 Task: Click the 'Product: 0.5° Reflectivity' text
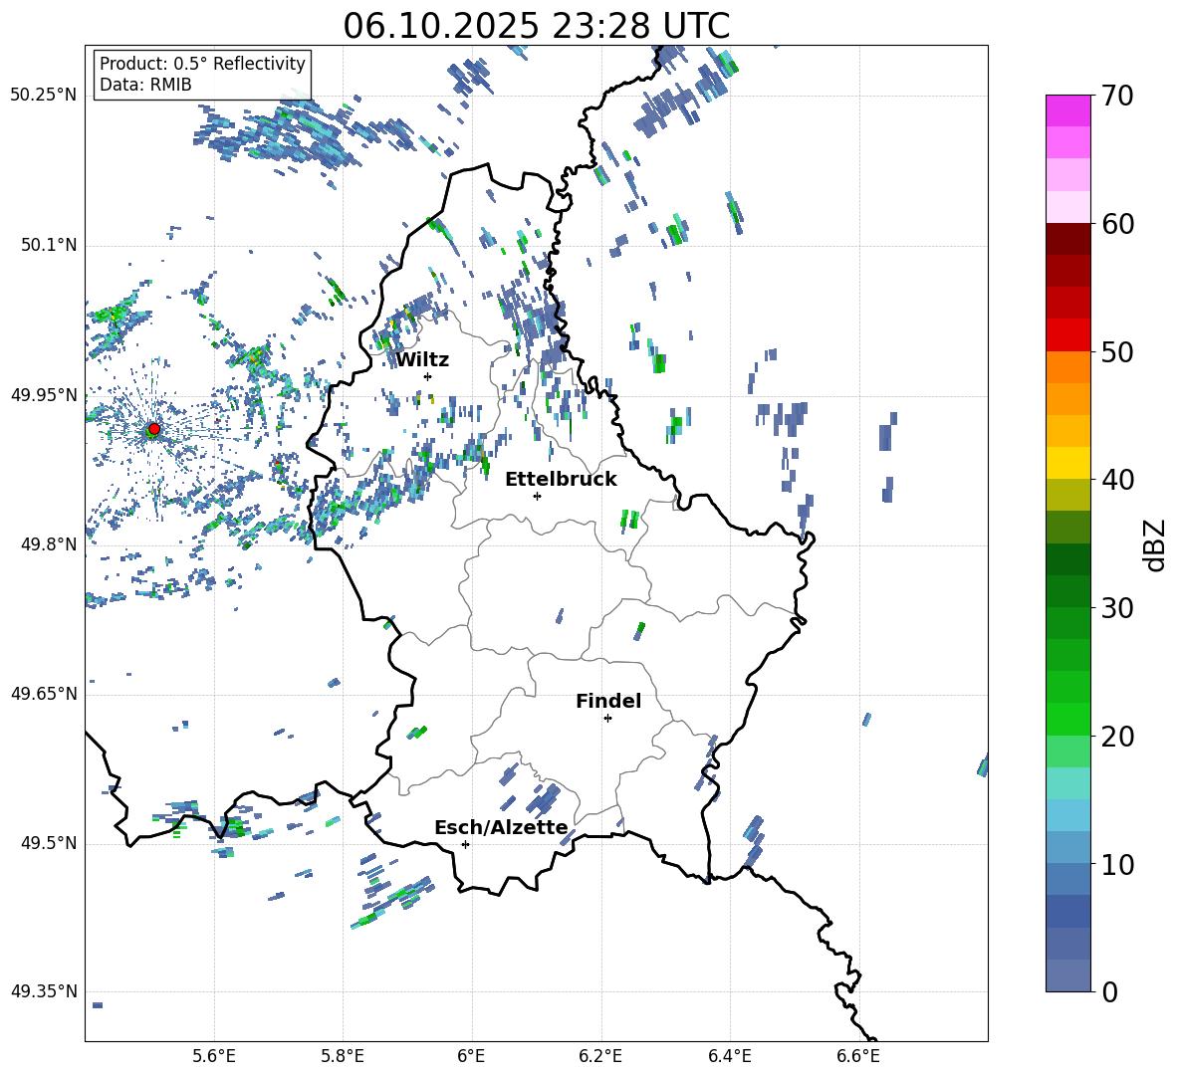202,64
